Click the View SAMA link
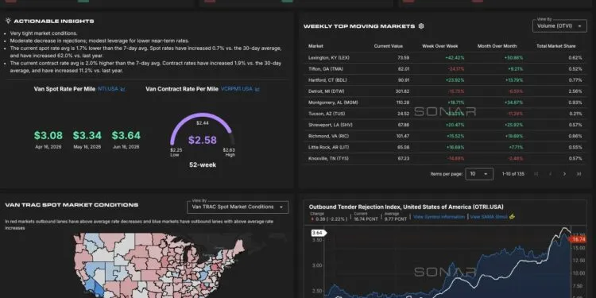Viewport: 596px width, 298px height. pyautogui.click(x=489, y=217)
